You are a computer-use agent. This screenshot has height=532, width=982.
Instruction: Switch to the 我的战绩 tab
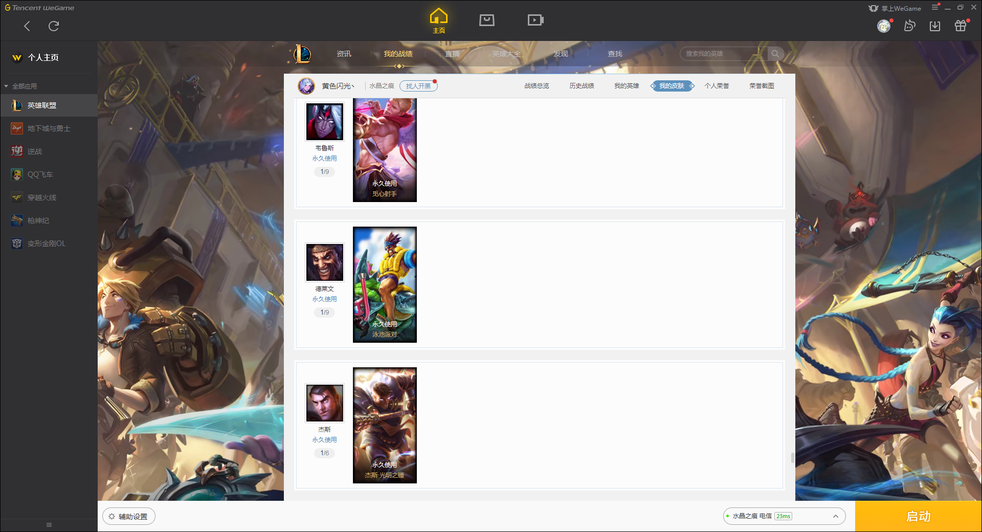coord(398,54)
